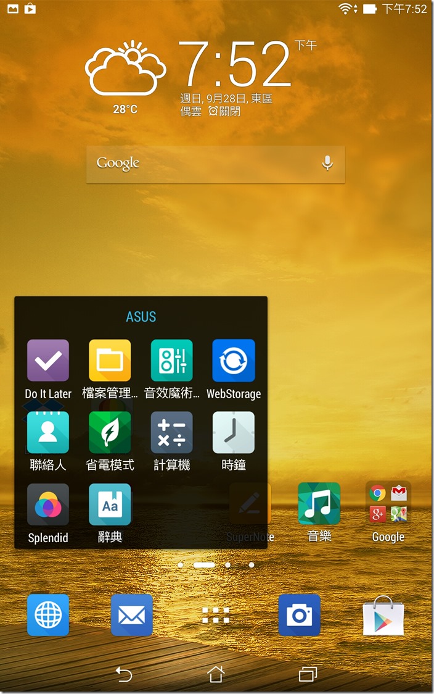Viewport: 434px width, 694px height.
Task: Tap the Google voice search microphone
Action: [x=327, y=163]
